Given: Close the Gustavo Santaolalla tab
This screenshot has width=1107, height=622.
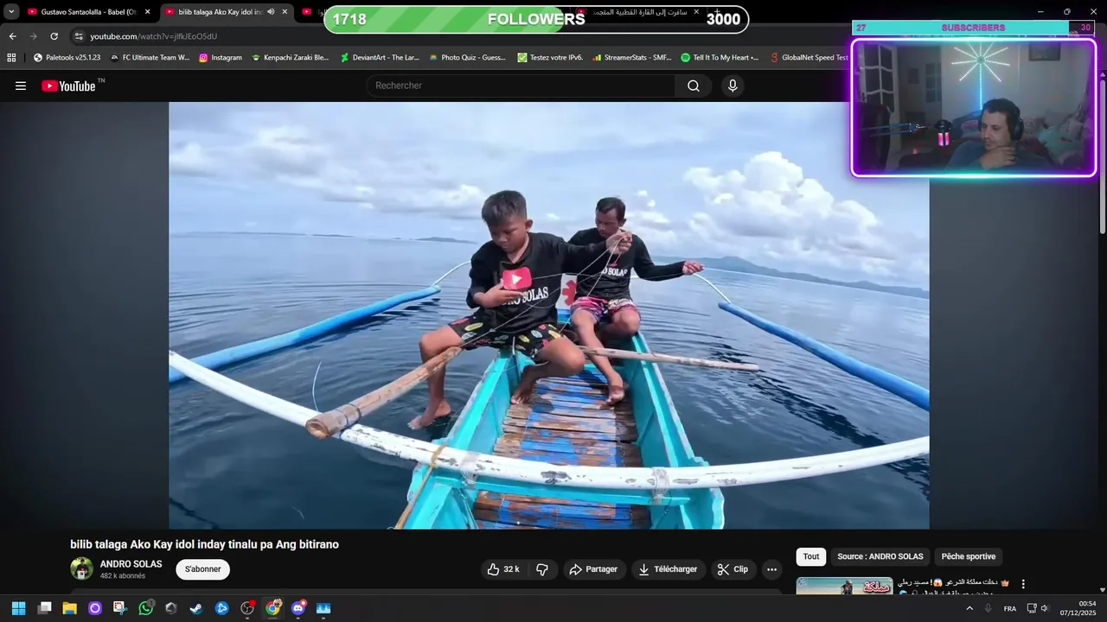Looking at the screenshot, I should pyautogui.click(x=148, y=12).
